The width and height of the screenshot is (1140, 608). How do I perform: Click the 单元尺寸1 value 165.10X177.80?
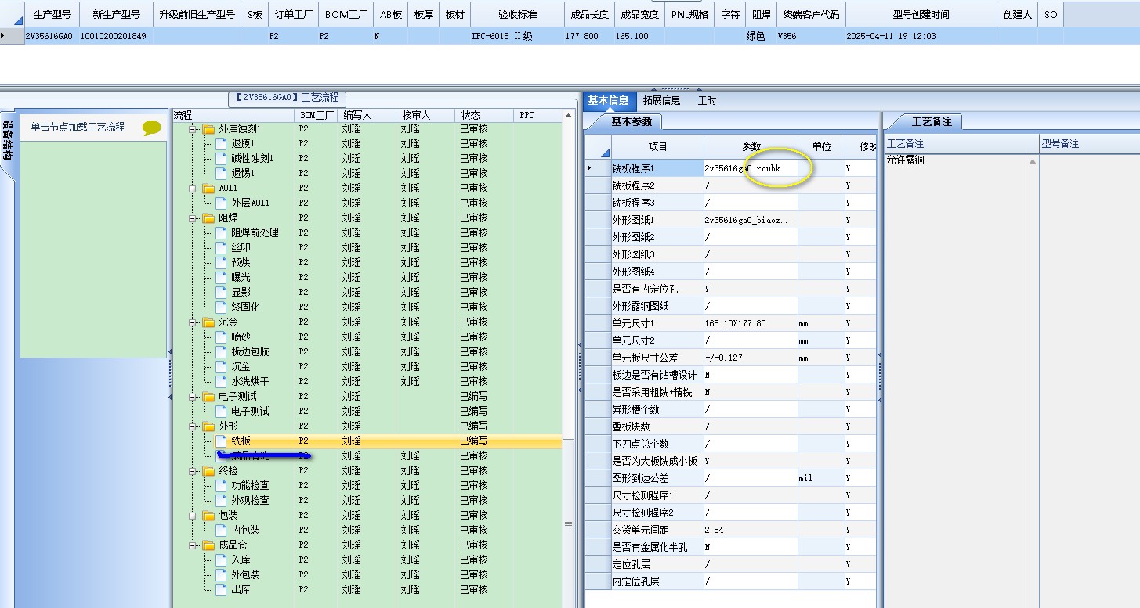[x=751, y=323]
